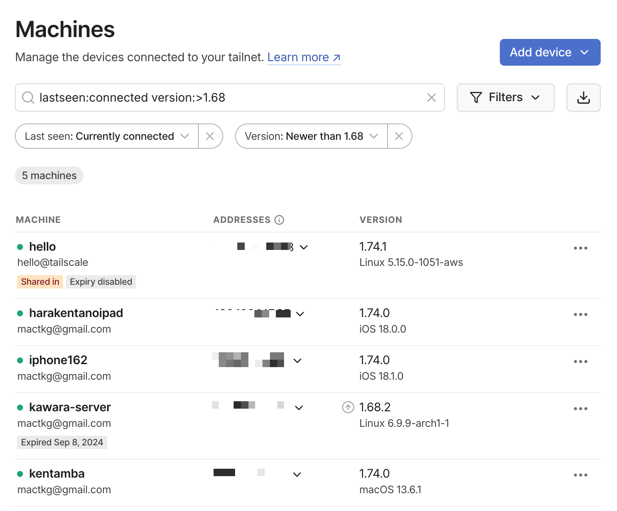Open the three-dot menu for iphone162
The image size is (617, 511).
pyautogui.click(x=580, y=362)
